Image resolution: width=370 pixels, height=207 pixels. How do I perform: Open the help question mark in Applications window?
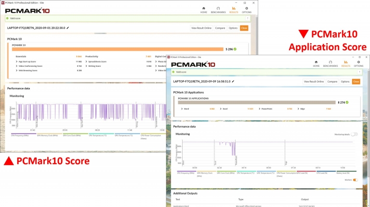(359, 72)
